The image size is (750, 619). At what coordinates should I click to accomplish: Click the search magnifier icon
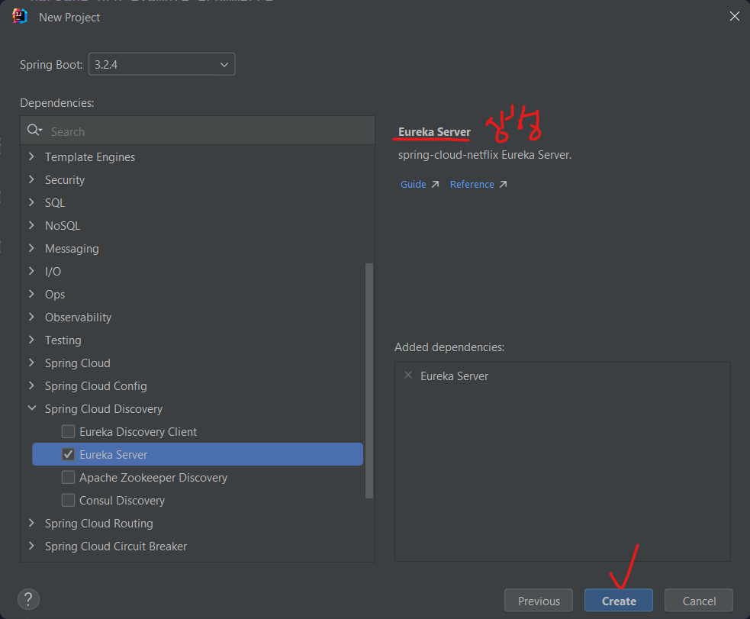point(34,130)
